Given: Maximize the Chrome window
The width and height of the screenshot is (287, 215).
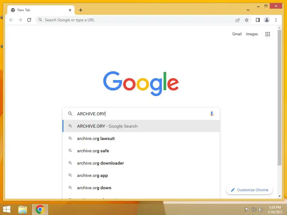Looking at the screenshot, I should 266,6.
